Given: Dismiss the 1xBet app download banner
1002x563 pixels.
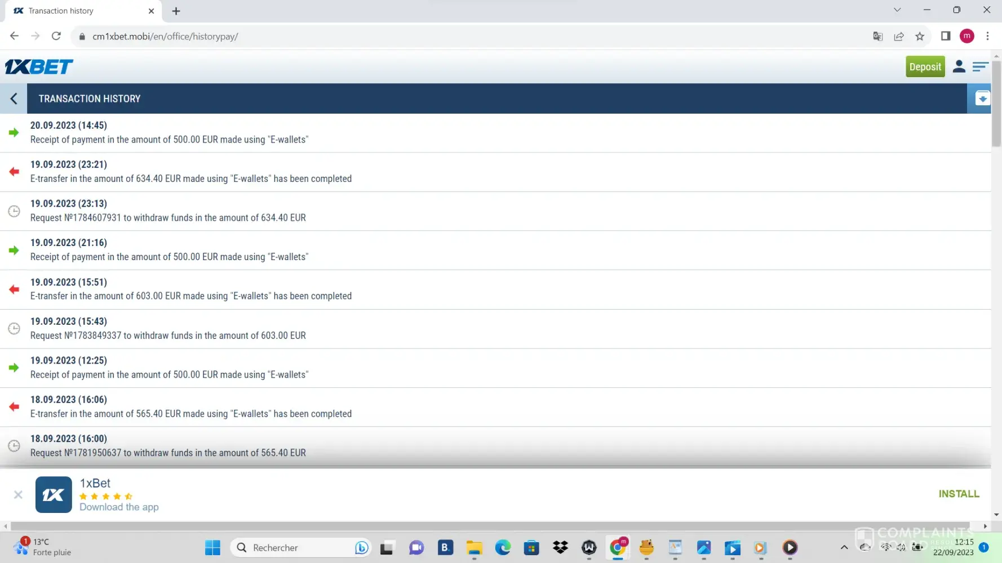Looking at the screenshot, I should [18, 494].
